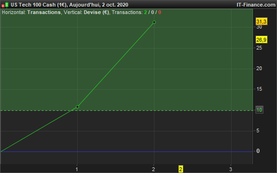Click the IT-Finance.com link
Screen dimensions: 277x173
(256, 5)
